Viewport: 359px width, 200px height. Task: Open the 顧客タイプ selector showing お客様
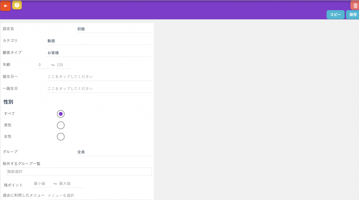(99, 53)
